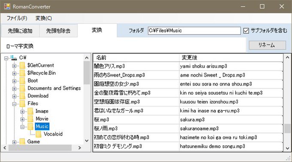The image size is (292, 162).
Task: Click the tree panel scroll down arrow
Action: point(87,141)
